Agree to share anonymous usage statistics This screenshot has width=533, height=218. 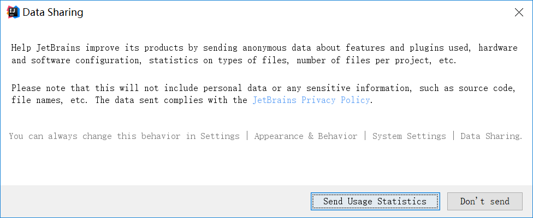pos(375,202)
